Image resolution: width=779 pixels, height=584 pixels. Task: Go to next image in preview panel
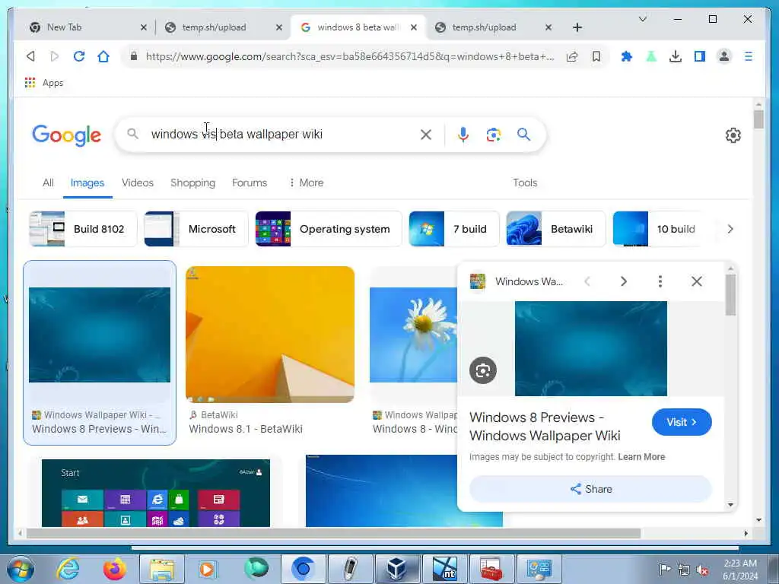624,281
